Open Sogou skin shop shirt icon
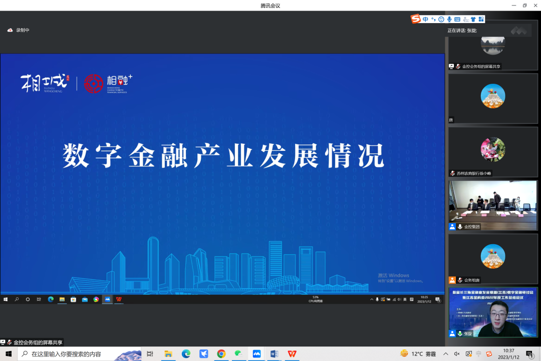Image resolution: width=541 pixels, height=361 pixels. click(473, 20)
